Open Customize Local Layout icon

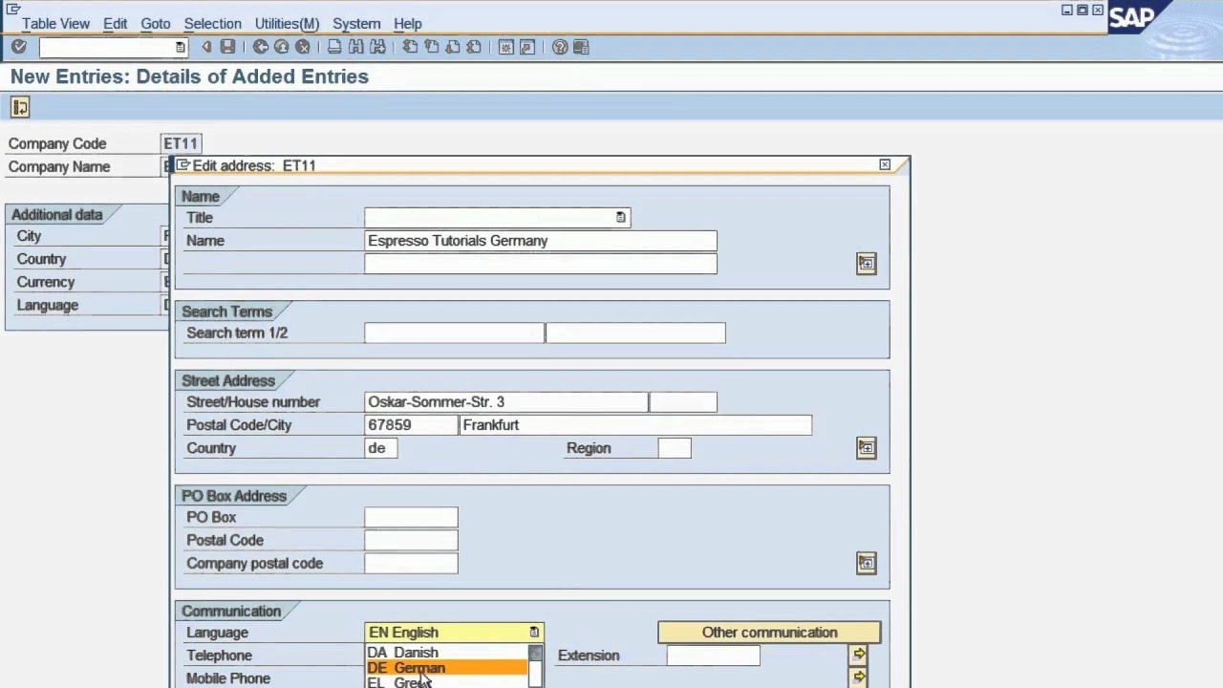point(581,47)
